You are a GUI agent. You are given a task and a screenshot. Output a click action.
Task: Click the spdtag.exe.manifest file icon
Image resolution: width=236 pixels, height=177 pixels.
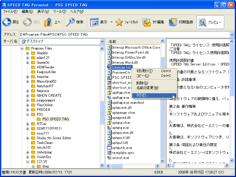click(x=109, y=103)
